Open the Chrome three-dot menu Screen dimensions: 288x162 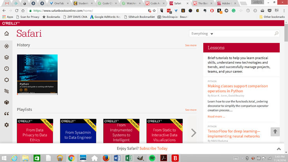pos(284,11)
